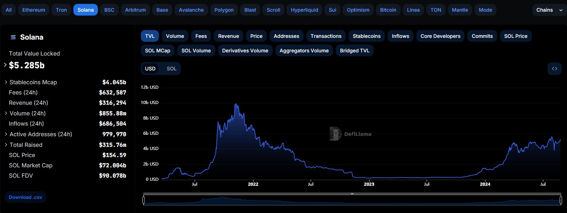Click the Stablecoins Mcap value $4.045b
Screen dimensions: 567x213
pyautogui.click(x=114, y=82)
